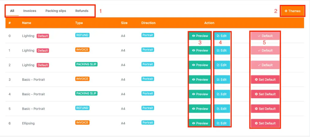Set Basic - Portrait INVOICE as default
The width and height of the screenshot is (310, 137).
(265, 79)
